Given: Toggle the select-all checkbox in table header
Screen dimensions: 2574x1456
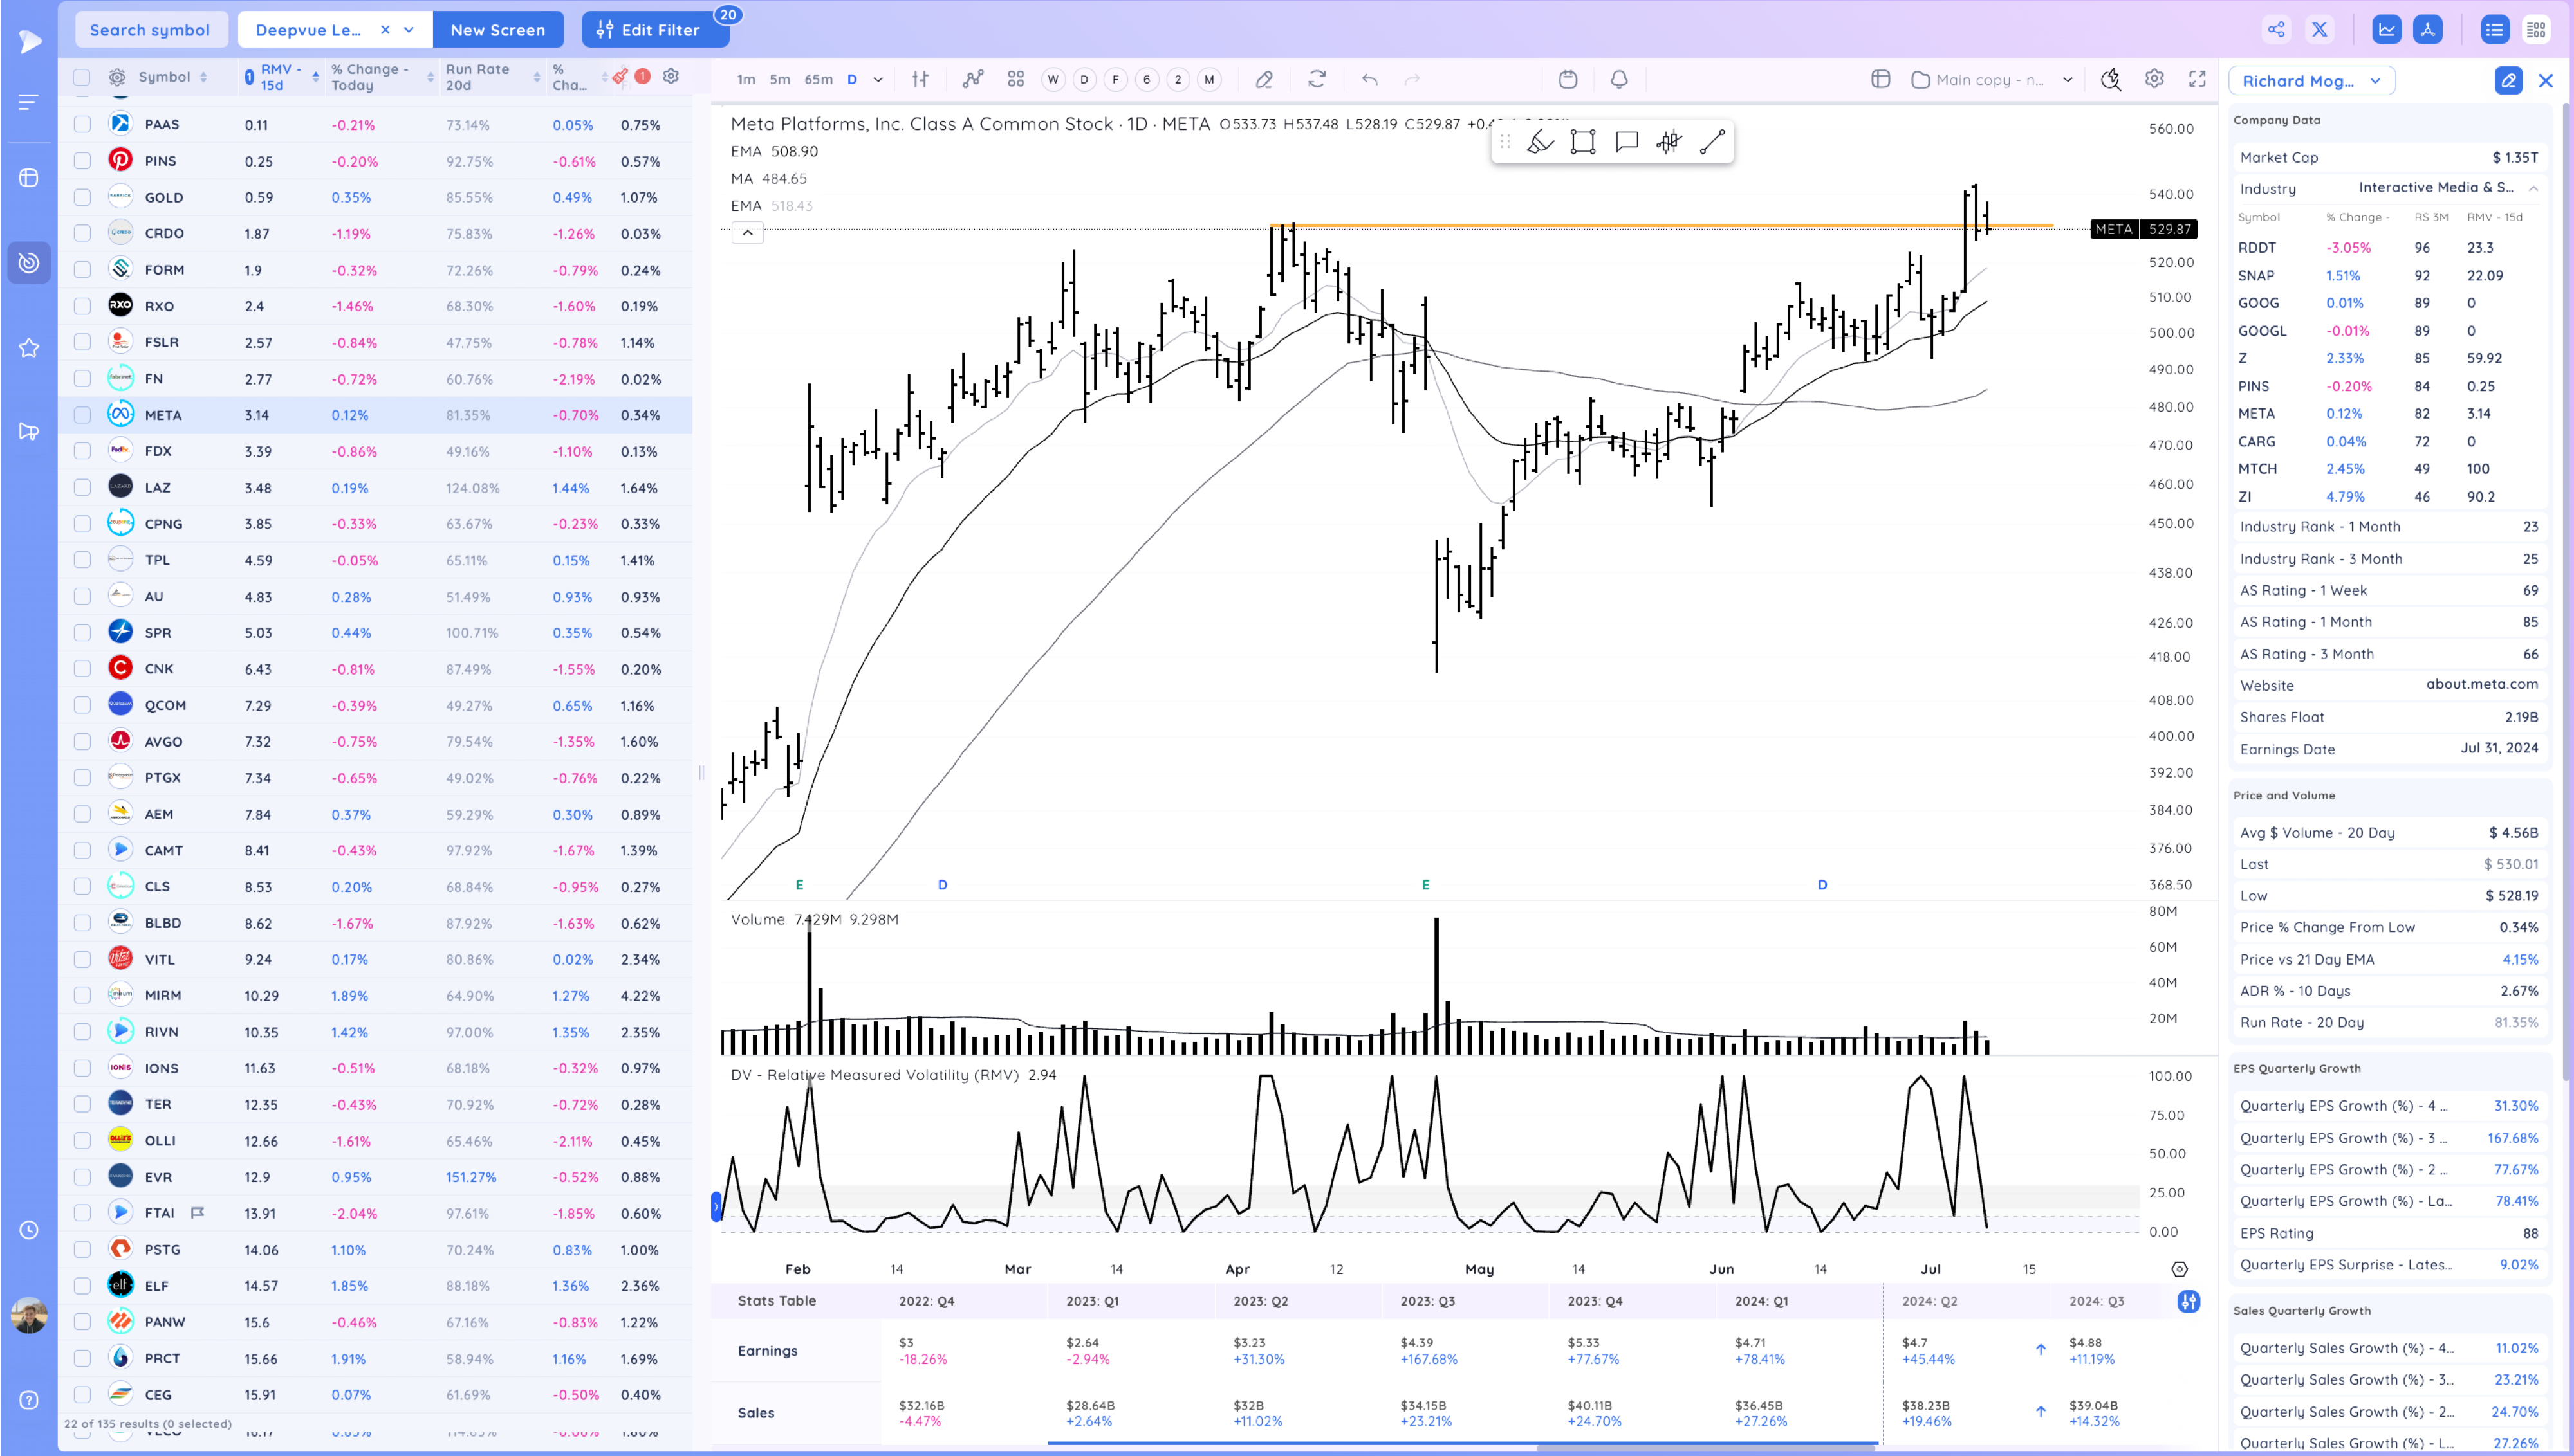Looking at the screenshot, I should point(82,77).
